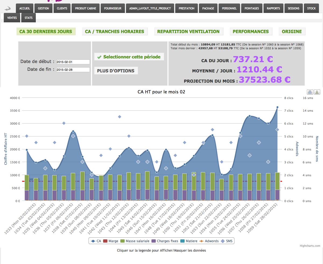Image resolution: width=323 pixels, height=264 pixels.
Task: Open the ACCUEIL tab
Action: (x=25, y=8)
